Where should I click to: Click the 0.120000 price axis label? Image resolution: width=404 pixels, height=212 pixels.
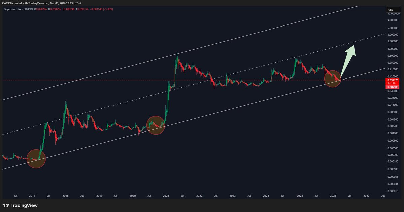coord(392,77)
